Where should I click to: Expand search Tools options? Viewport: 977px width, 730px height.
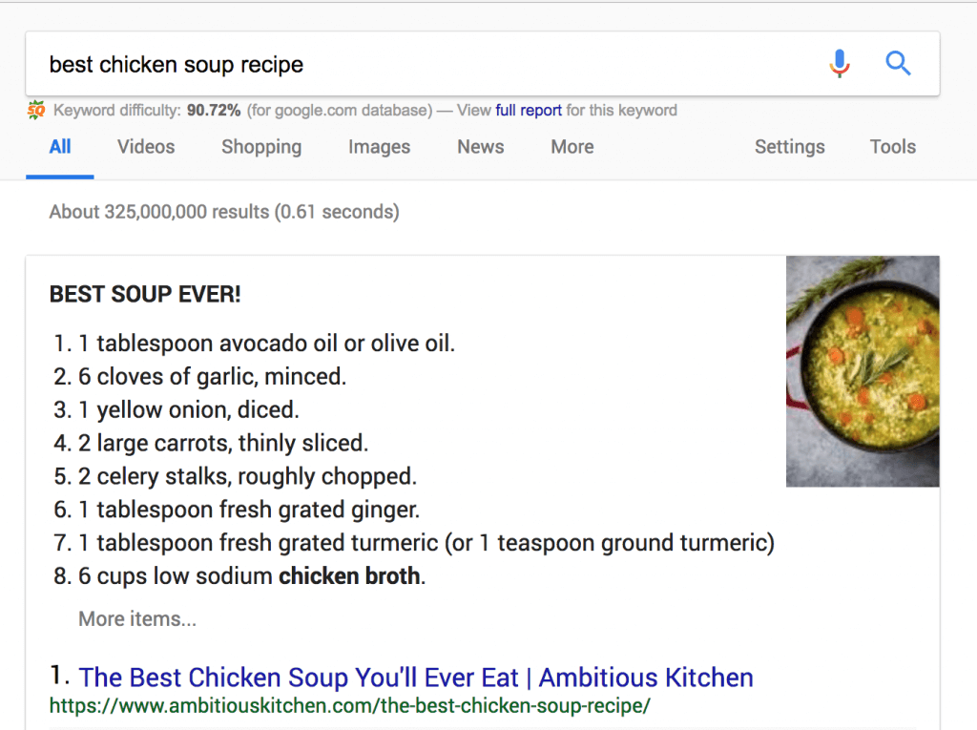click(x=892, y=147)
